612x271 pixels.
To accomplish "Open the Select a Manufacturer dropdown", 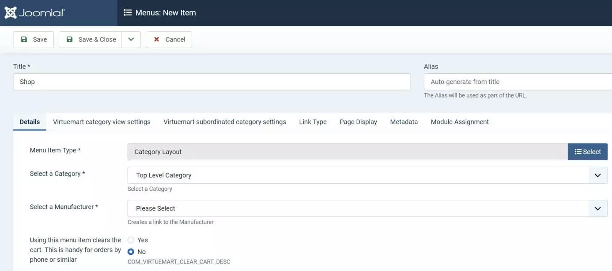I will pos(367,208).
